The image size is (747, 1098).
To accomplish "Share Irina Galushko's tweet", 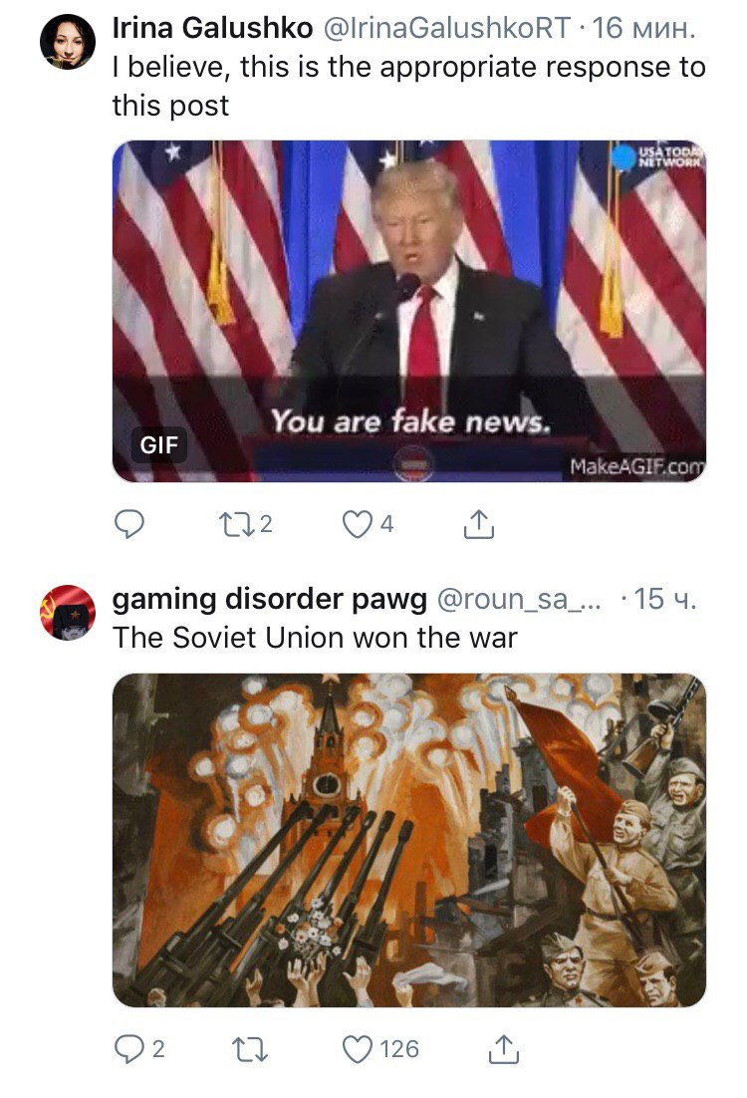I will (x=479, y=524).
